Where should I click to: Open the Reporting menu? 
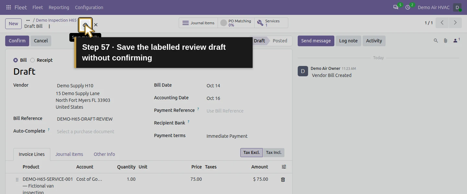point(59,7)
